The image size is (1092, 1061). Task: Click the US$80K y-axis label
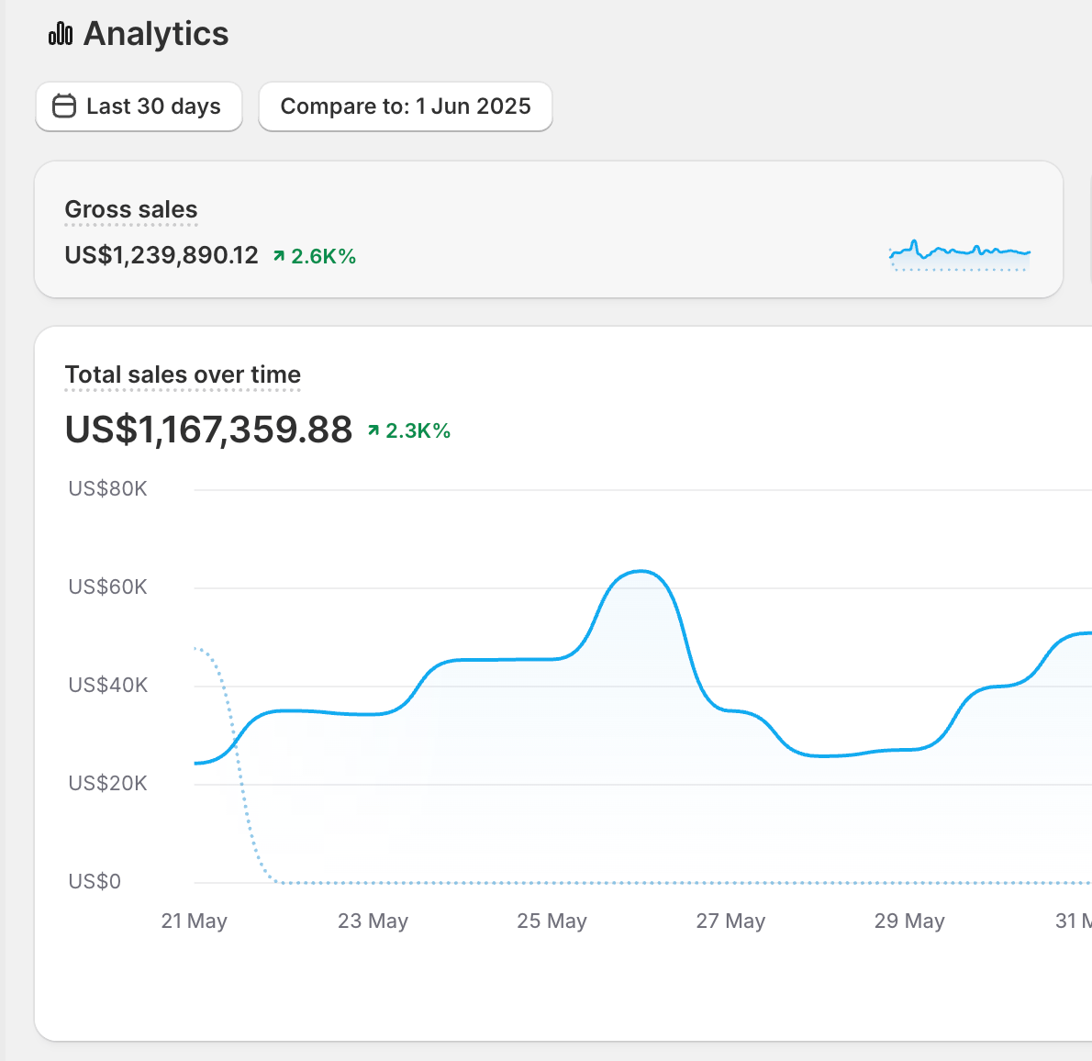tap(107, 488)
